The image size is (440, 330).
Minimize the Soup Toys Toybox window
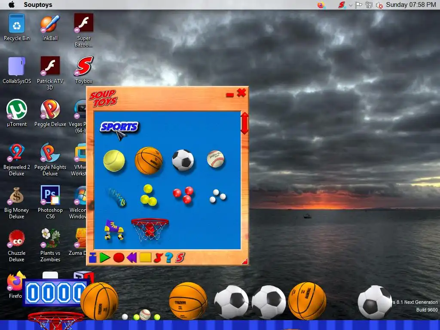click(x=230, y=95)
